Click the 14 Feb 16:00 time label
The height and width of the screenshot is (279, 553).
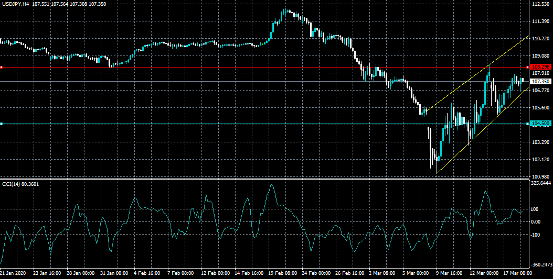(x=248, y=273)
